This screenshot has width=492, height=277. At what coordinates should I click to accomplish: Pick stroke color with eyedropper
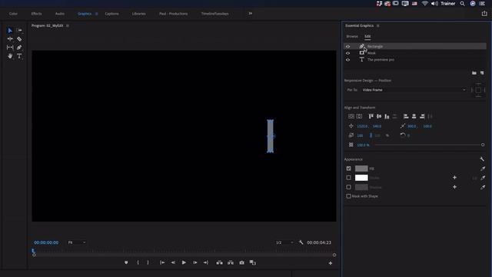pos(483,178)
